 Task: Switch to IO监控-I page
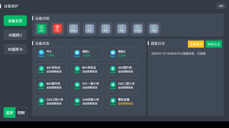pos(15,35)
